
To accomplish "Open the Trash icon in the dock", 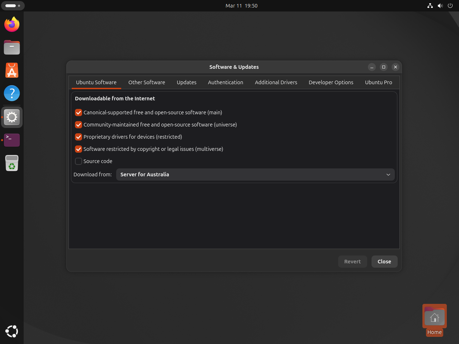I will 11,163.
